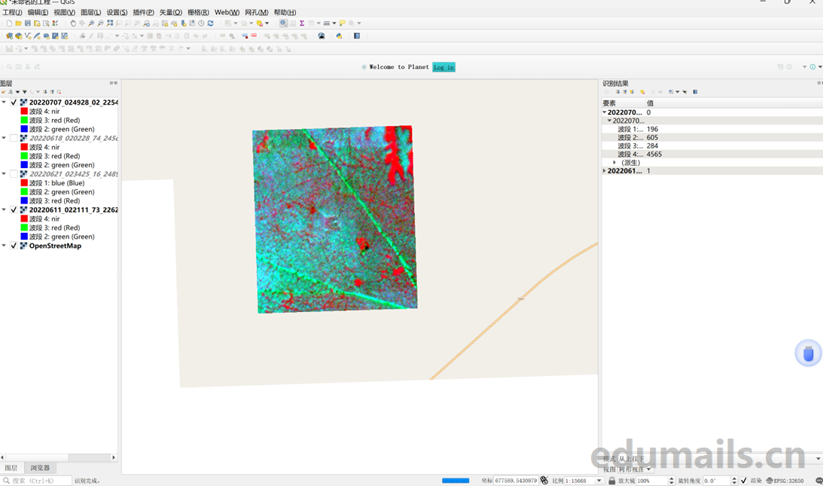Image resolution: width=823 pixels, height=486 pixels.
Task: Click the Save Project icon
Action: pyautogui.click(x=28, y=23)
